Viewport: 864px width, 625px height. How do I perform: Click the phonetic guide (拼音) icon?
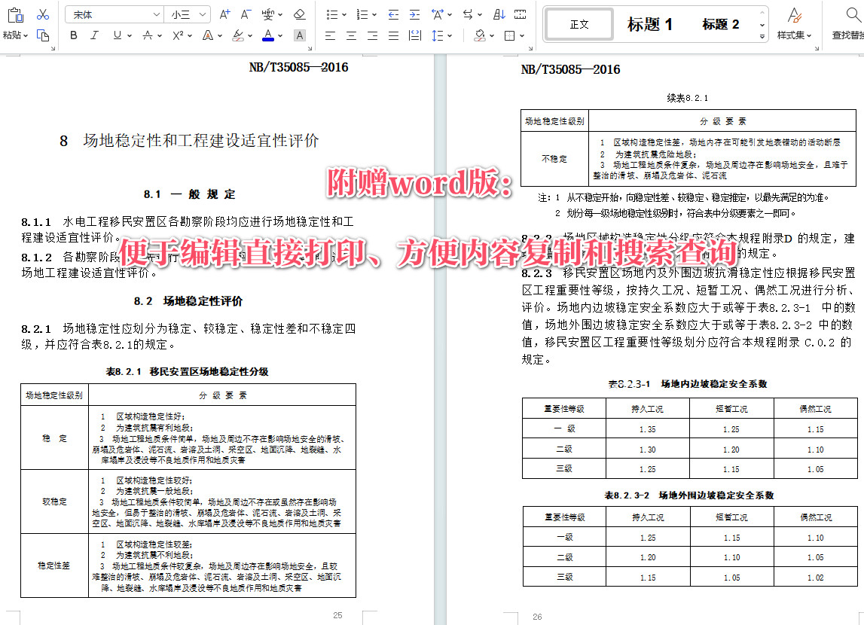[267, 14]
